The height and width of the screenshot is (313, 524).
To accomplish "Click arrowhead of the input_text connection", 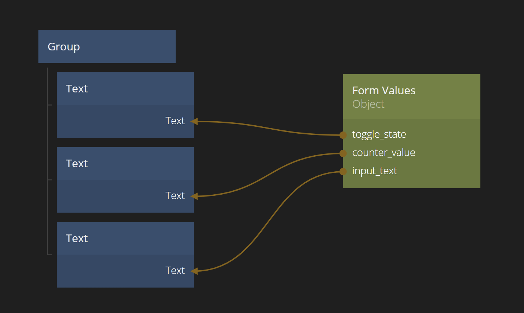I will (x=194, y=271).
